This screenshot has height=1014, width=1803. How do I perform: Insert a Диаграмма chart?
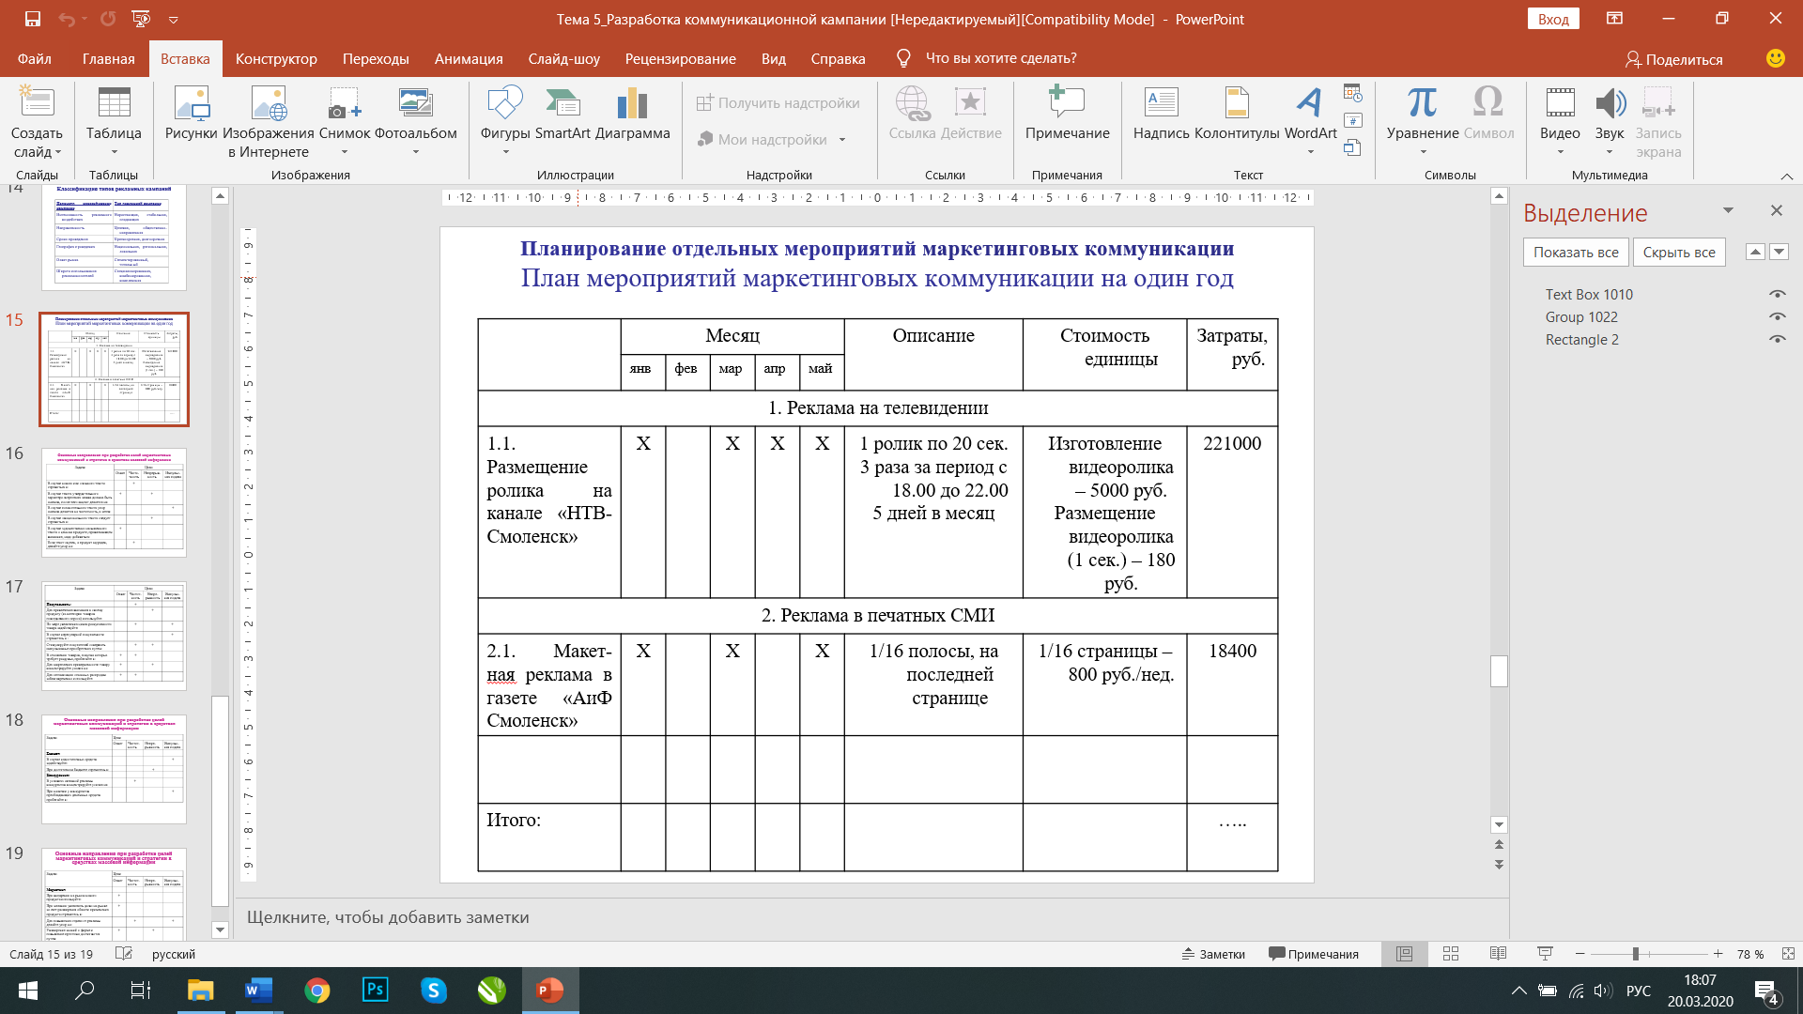click(633, 115)
